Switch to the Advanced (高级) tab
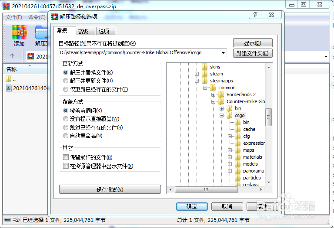The image size is (334, 228). tap(86, 31)
